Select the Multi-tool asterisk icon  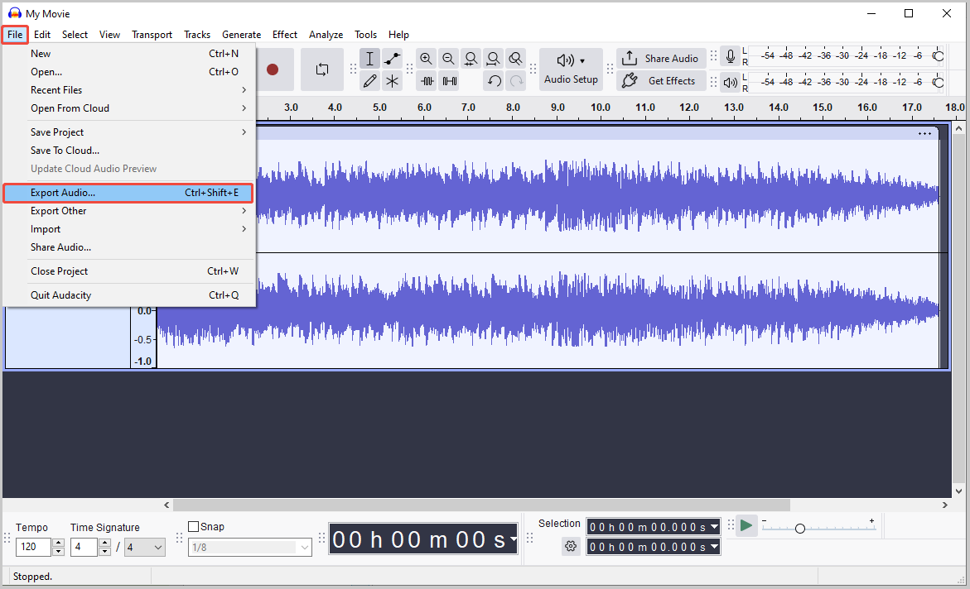tap(392, 81)
